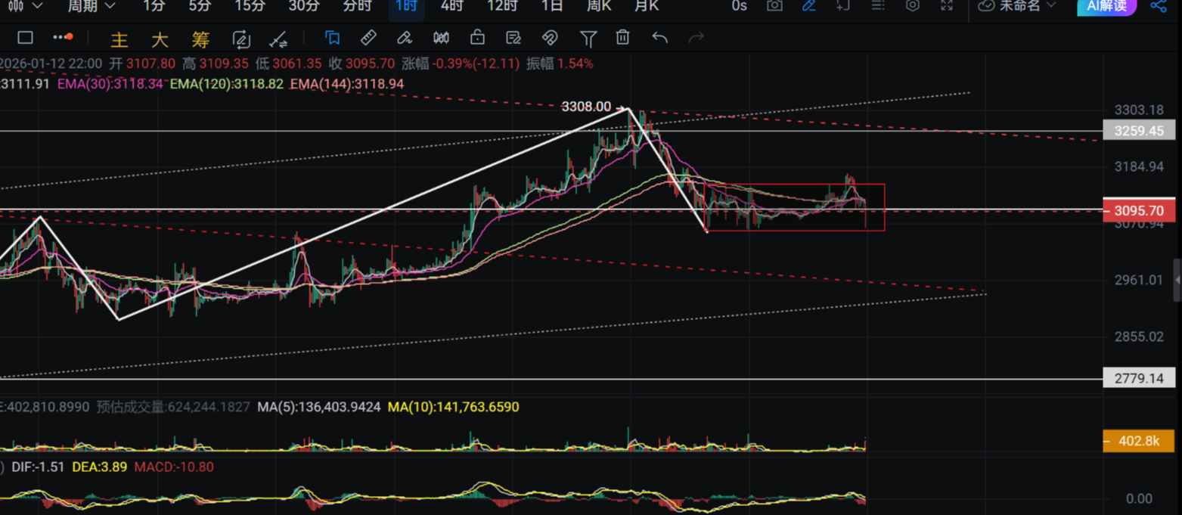Click the trash icon to delete drawings
This screenshot has width=1182, height=515.
[622, 38]
